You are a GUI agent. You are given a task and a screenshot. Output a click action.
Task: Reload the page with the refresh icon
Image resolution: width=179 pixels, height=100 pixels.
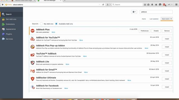pos(103,5)
